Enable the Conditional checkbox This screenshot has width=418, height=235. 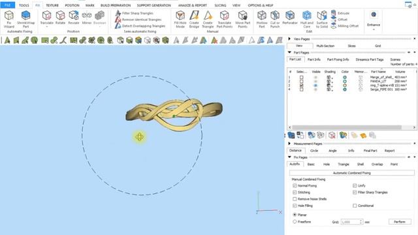point(355,206)
